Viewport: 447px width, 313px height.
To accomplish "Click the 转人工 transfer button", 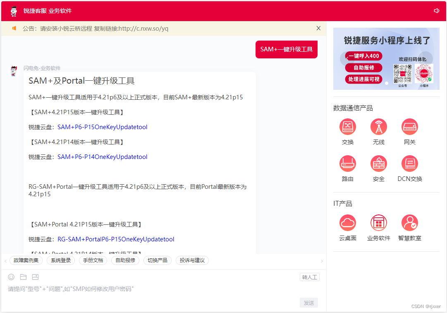I will click(x=310, y=277).
